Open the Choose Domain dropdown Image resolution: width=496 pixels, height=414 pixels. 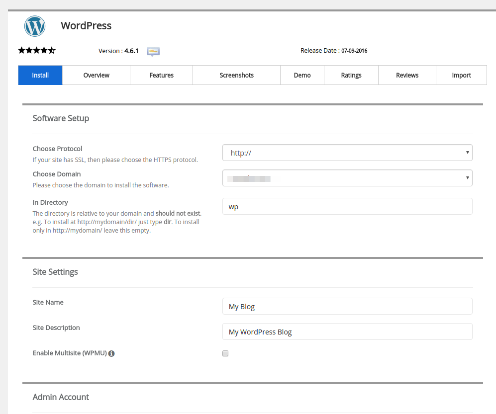click(x=347, y=178)
